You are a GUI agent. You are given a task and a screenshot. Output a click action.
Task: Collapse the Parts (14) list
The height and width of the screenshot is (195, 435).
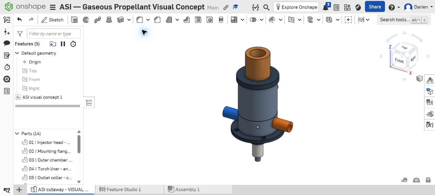tap(17, 134)
